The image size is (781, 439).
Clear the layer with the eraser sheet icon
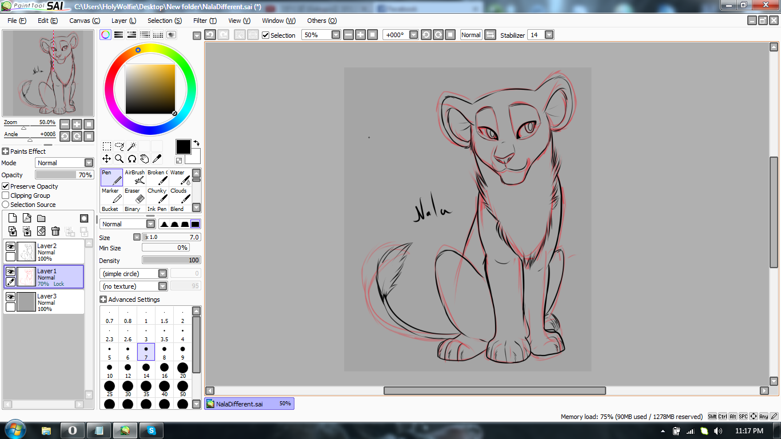41,231
